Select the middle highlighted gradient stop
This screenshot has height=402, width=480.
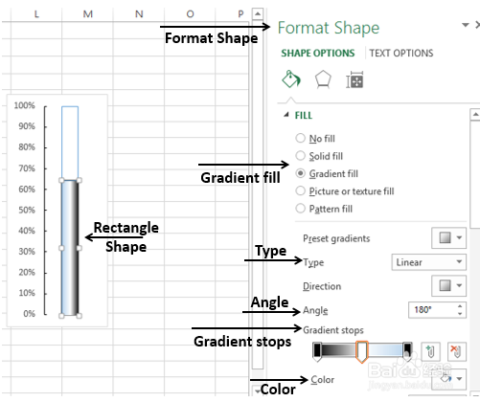[x=362, y=351]
